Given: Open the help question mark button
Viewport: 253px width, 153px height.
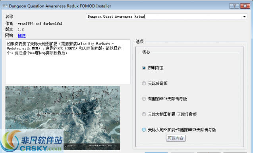Looking at the screenshot, I should [234, 6].
